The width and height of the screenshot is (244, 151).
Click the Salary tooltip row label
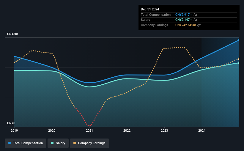pyautogui.click(x=146, y=20)
